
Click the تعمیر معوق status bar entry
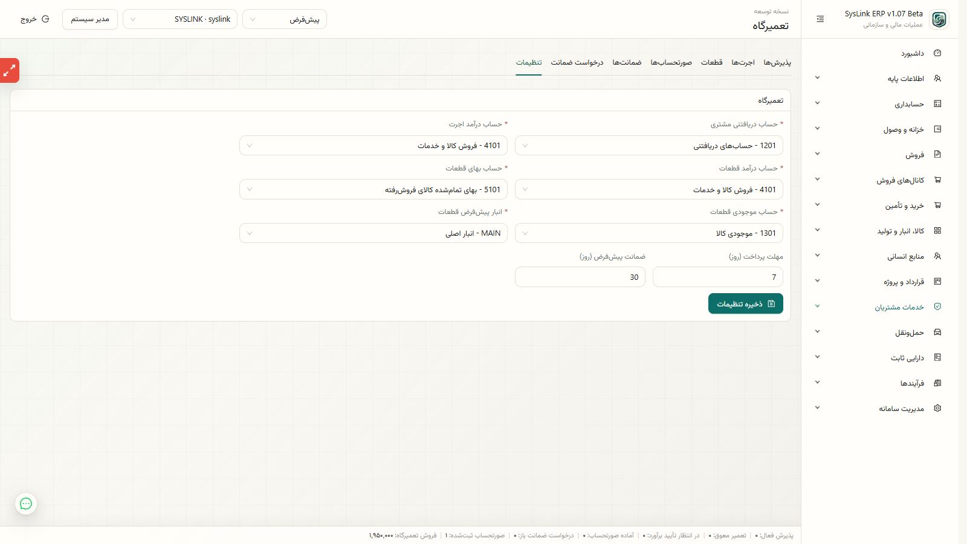(728, 536)
